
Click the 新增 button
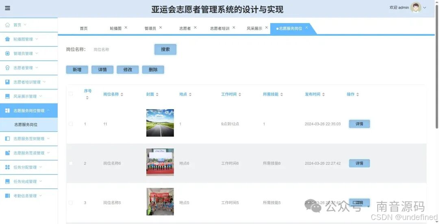click(x=77, y=70)
